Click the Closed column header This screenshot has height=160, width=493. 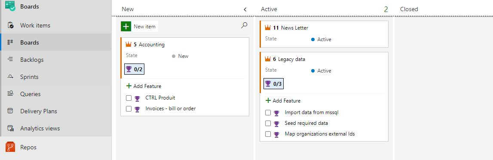coord(409,9)
